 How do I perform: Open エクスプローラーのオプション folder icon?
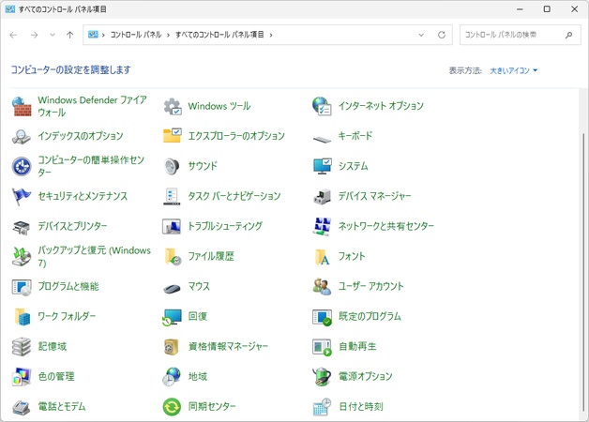point(173,136)
